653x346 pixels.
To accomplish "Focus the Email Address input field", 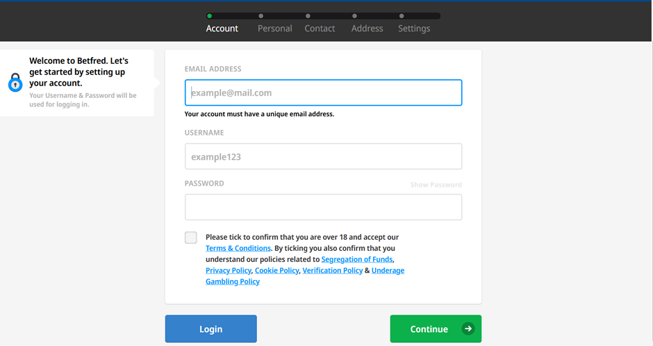I will pos(323,92).
